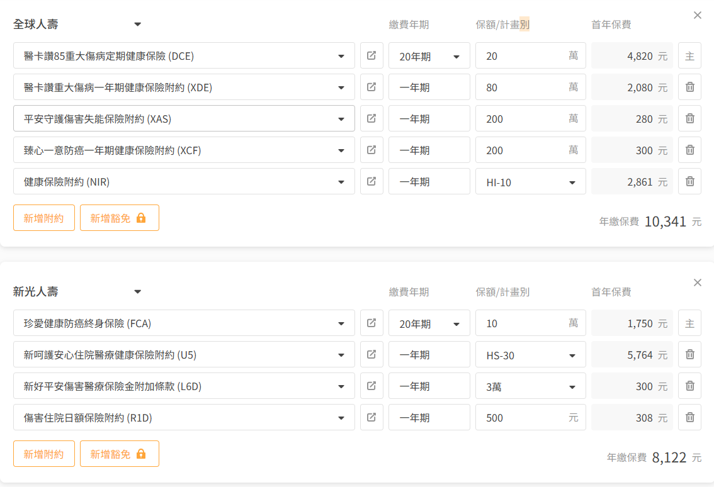Image resolution: width=714 pixels, height=487 pixels.
Task: Open the HI-10 plan dropdown
Action: coord(530,182)
